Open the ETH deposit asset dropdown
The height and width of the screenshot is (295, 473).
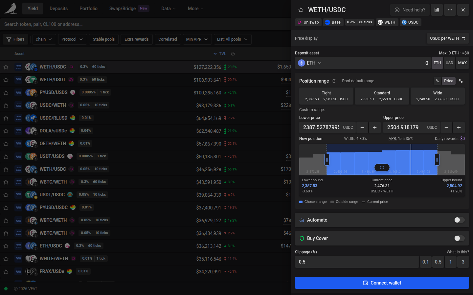310,63
